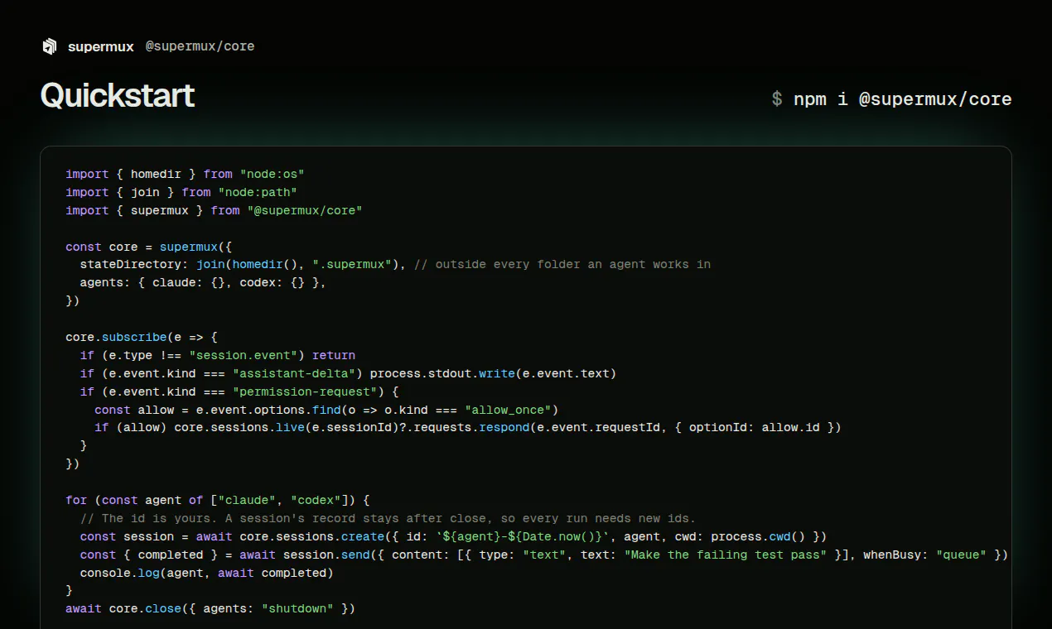The width and height of the screenshot is (1052, 629).
Task: Click the core.subscribe(e => { line
Action: [142, 338]
